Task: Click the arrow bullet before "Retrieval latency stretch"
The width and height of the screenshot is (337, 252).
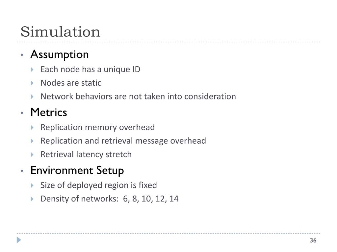Action: coord(32,155)
